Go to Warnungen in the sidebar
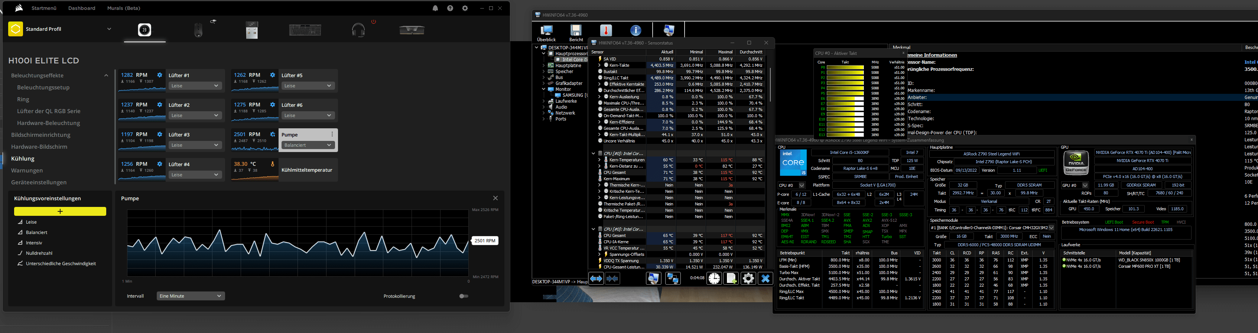 [x=27, y=170]
